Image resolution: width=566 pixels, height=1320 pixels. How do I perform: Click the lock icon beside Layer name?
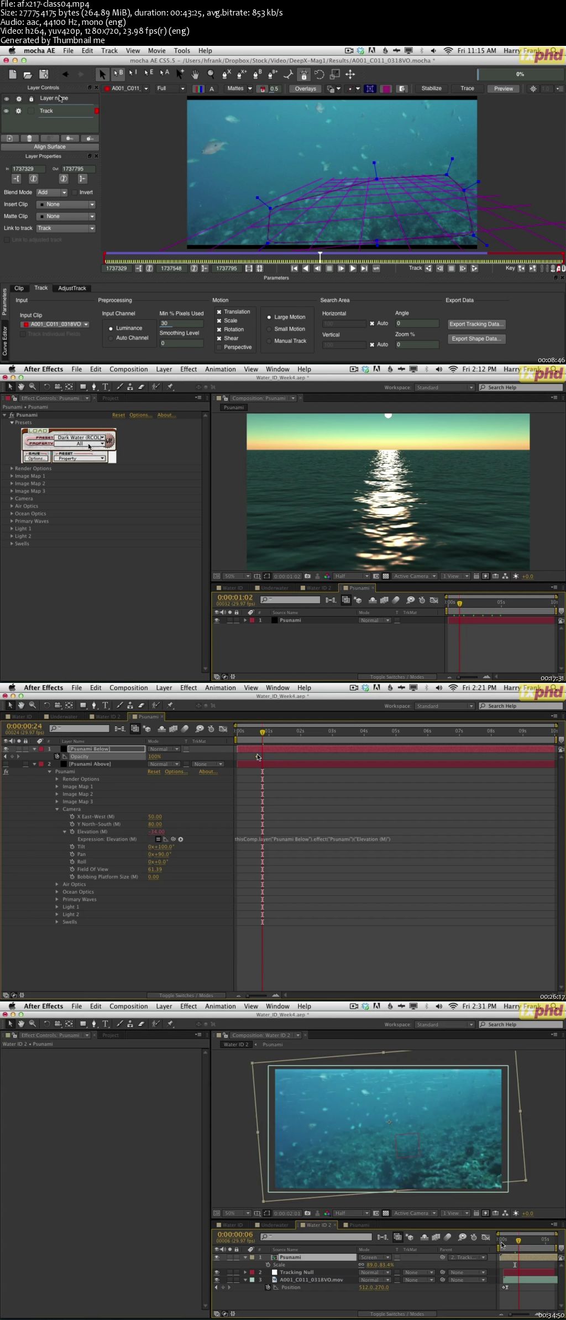point(31,98)
